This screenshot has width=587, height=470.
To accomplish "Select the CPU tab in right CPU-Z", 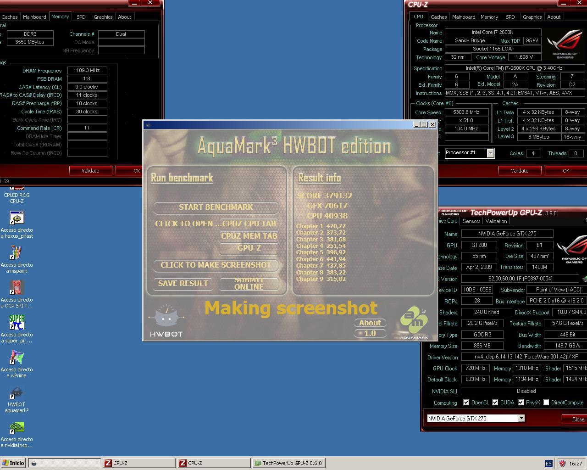I will pos(419,17).
